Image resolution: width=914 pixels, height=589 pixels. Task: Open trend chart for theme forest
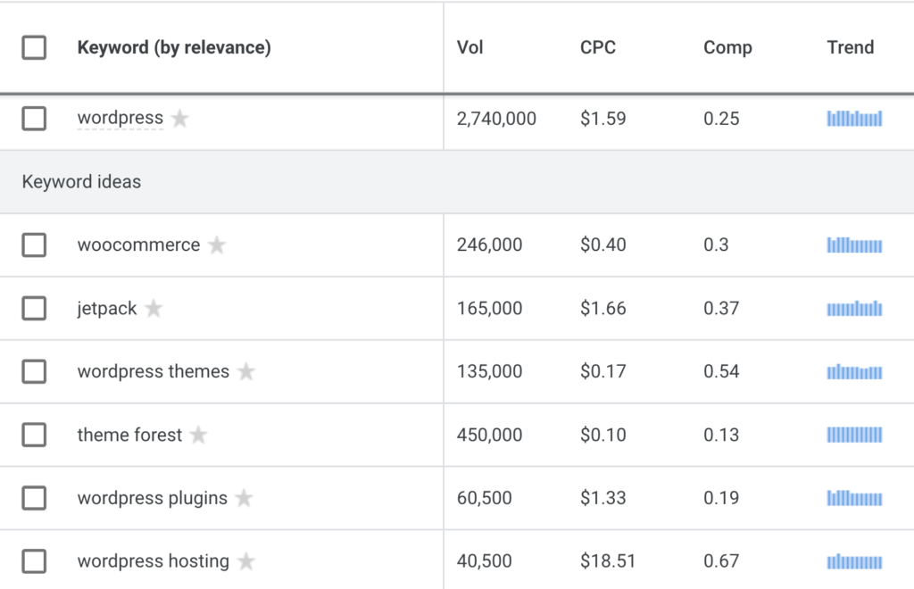tap(854, 435)
